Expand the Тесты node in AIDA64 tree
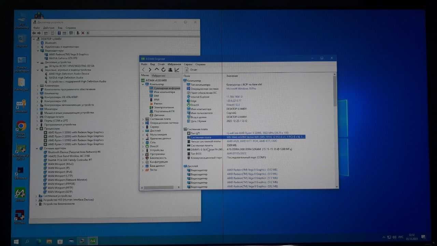 tap(143, 169)
